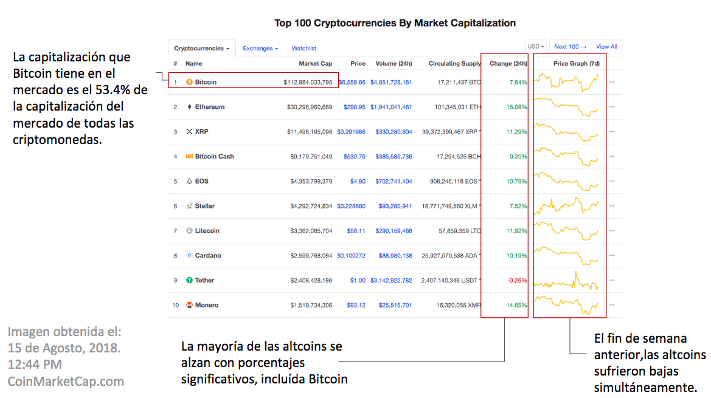Click the Next 100 button

(x=571, y=46)
